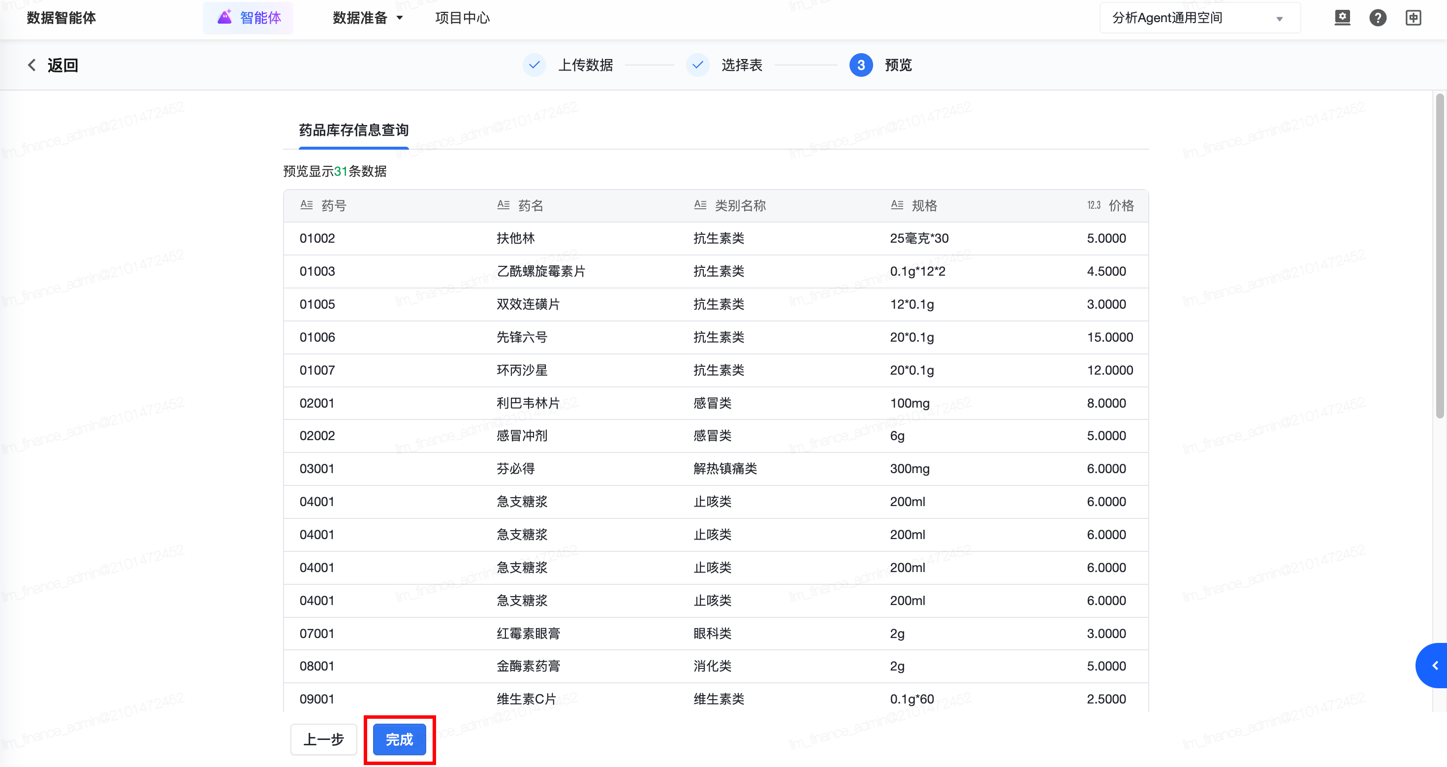
Task: Click the layout grid icon in header
Action: (1414, 18)
